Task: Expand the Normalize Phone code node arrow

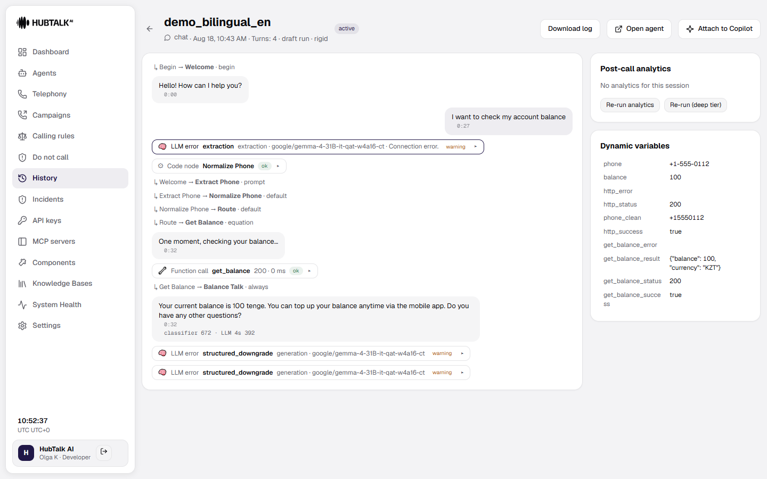Action: click(x=278, y=166)
